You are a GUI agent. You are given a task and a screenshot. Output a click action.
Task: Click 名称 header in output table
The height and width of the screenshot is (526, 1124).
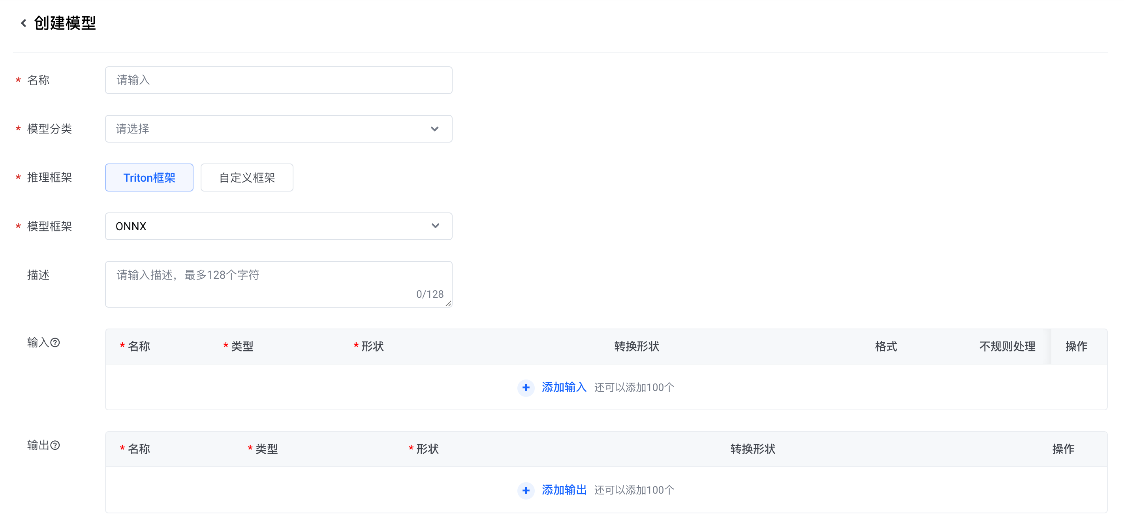[139, 449]
